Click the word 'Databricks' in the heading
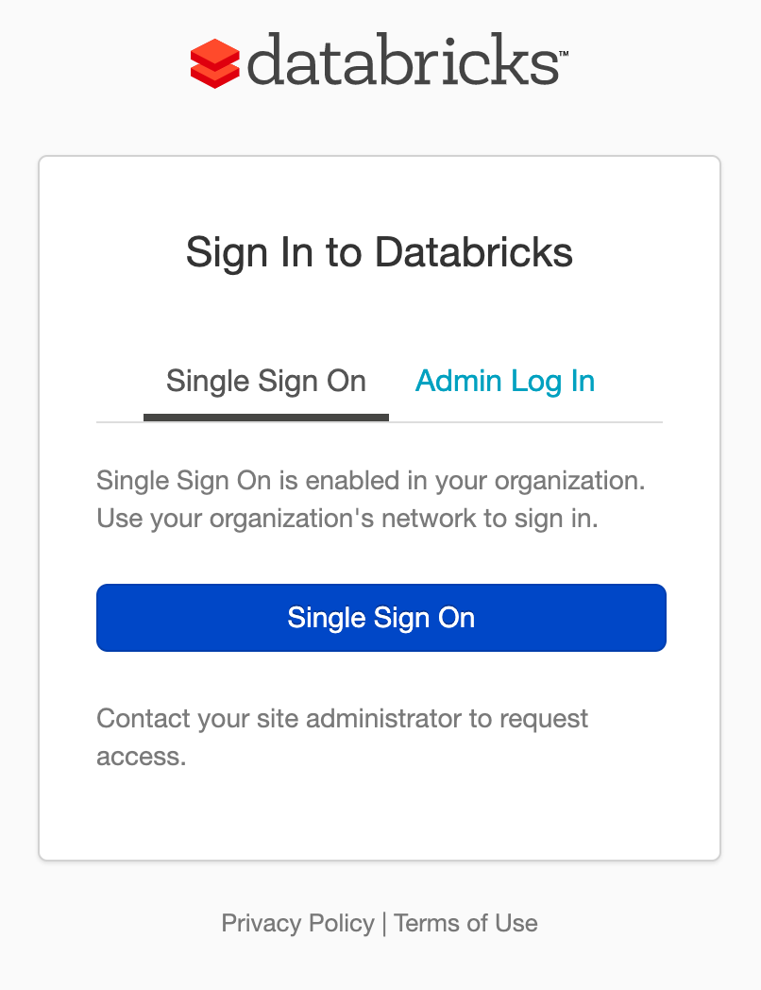This screenshot has width=761, height=990. [474, 252]
